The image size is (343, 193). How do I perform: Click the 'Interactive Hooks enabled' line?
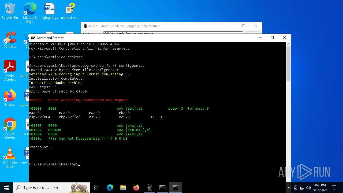point(56,83)
